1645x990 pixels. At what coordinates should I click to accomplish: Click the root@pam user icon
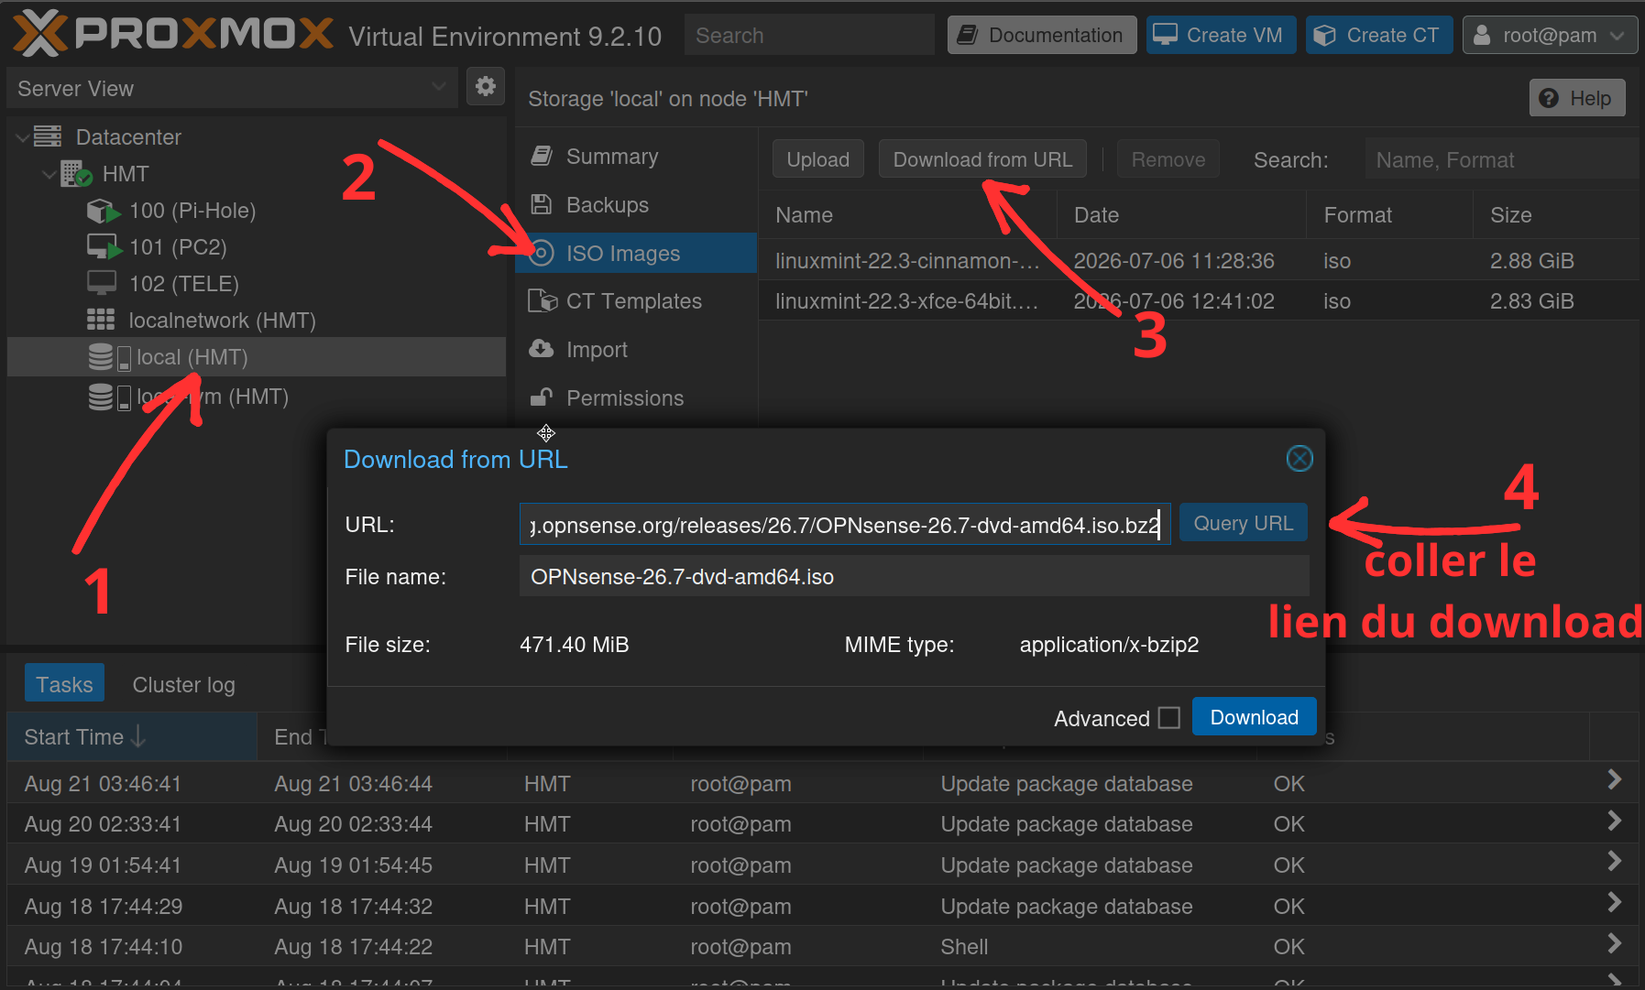point(1481,35)
